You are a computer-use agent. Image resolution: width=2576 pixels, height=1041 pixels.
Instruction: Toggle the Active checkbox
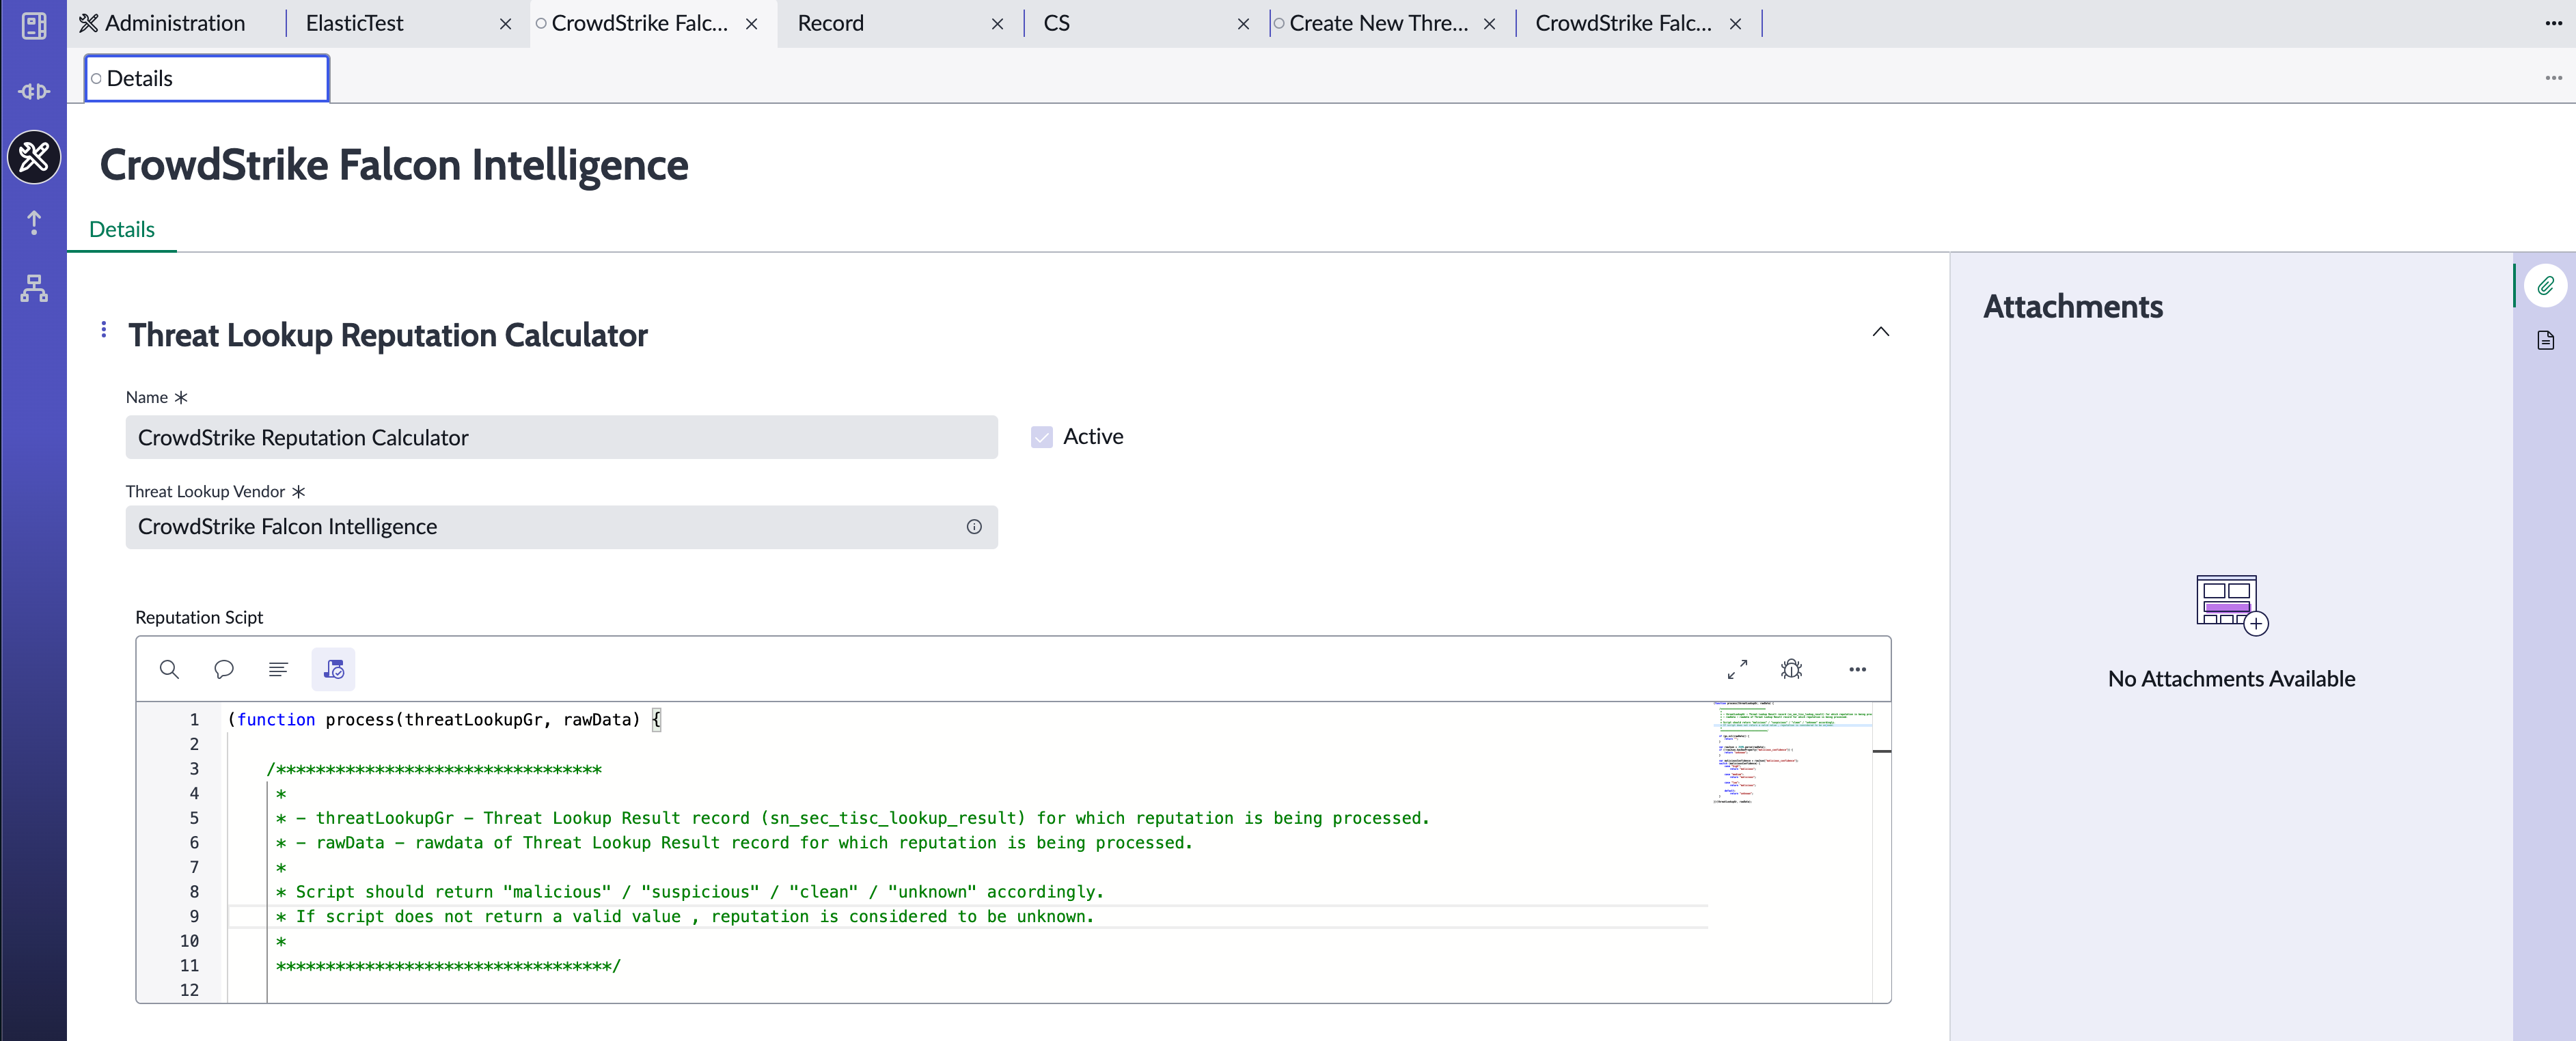click(1041, 437)
